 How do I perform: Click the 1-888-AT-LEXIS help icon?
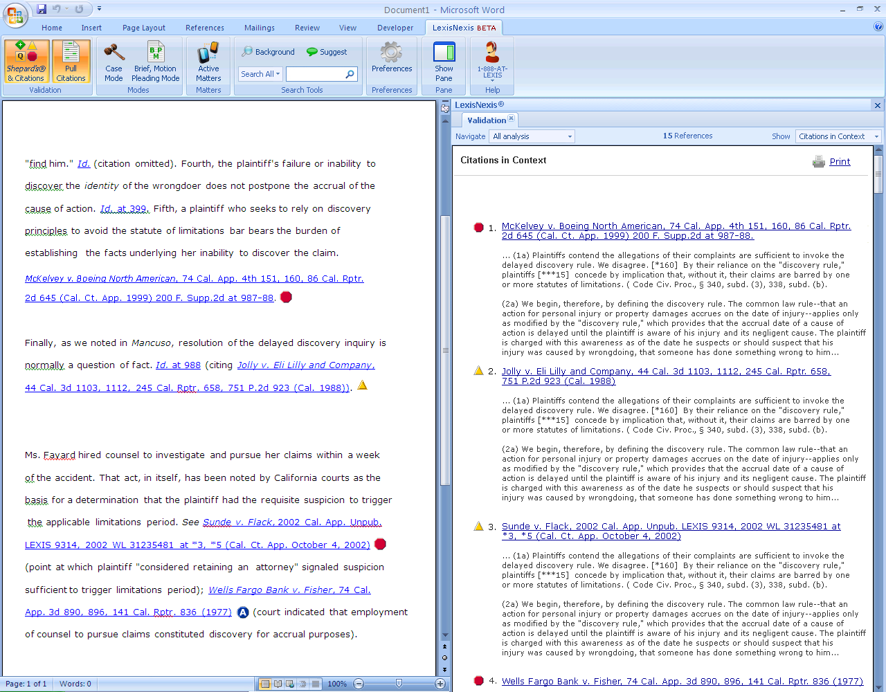492,61
